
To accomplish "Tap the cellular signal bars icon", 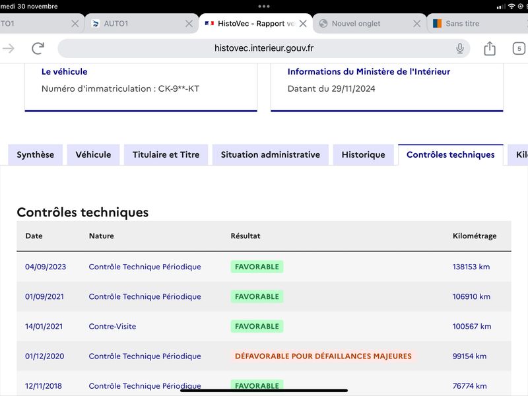I will tap(501, 7).
